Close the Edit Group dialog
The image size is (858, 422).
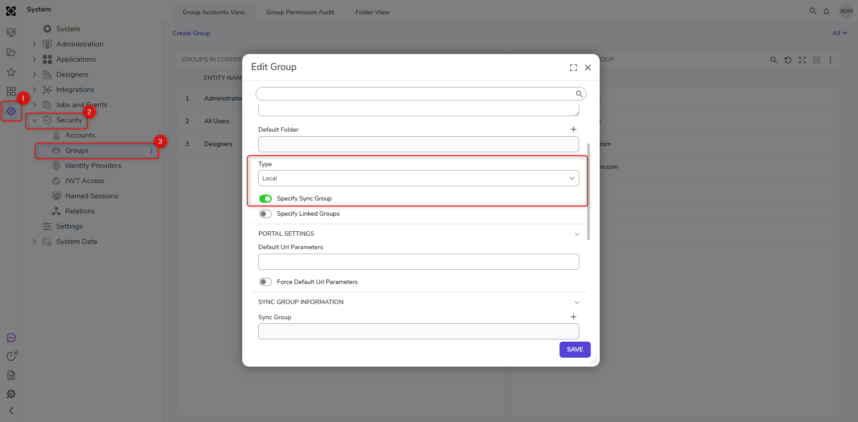[x=588, y=67]
